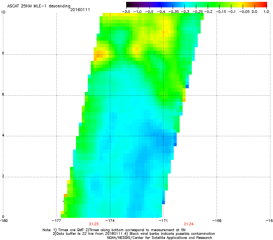Image resolution: width=273 pixels, height=240 pixels.
Task: Click the small orange cell near longitude -177
Action: 65,195
